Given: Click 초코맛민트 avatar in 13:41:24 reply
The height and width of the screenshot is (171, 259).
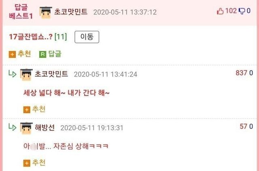Looking at the screenshot, I should coord(26,75).
